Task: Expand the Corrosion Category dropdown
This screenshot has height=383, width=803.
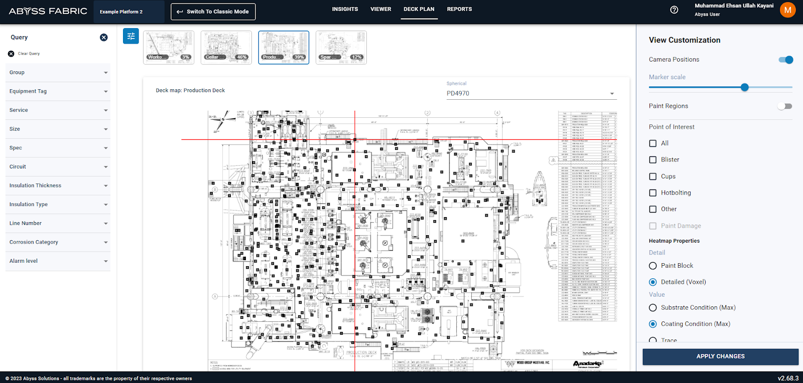Action: coord(58,242)
